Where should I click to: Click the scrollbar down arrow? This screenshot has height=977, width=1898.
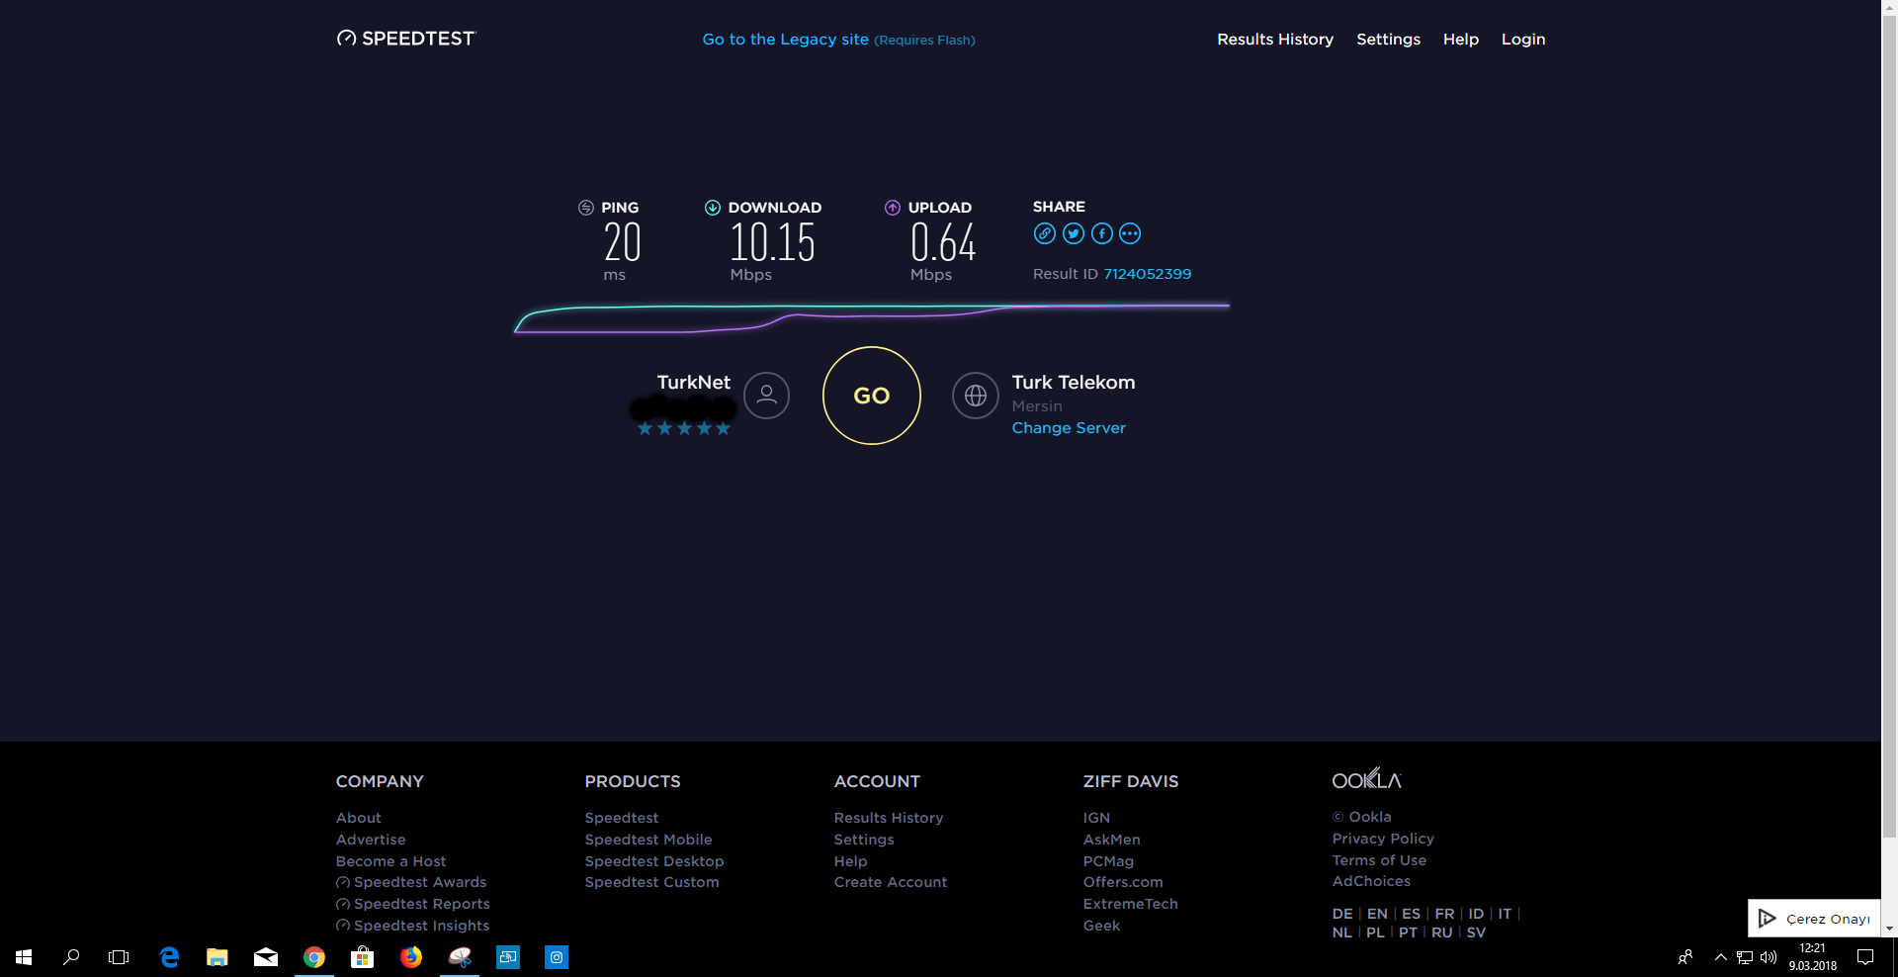click(1889, 930)
